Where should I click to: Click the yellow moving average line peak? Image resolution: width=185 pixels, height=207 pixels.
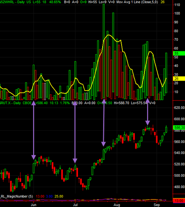coord(109,35)
